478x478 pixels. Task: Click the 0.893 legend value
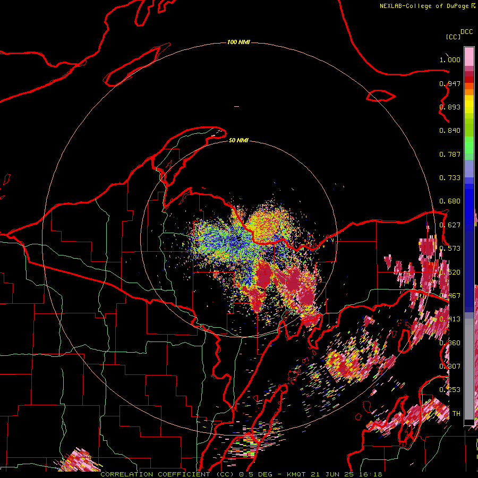click(x=450, y=107)
